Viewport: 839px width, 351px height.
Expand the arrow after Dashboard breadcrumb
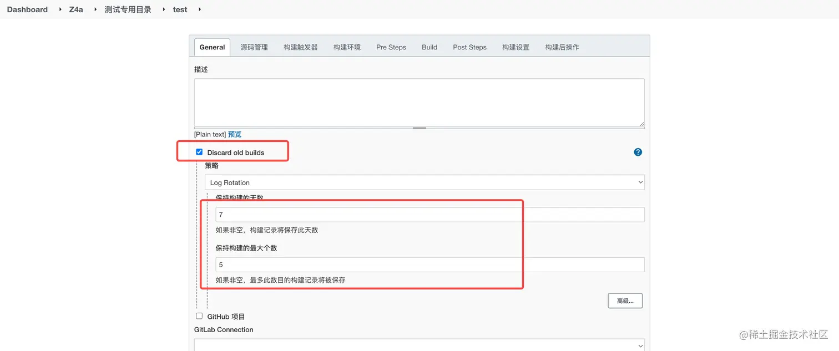60,9
